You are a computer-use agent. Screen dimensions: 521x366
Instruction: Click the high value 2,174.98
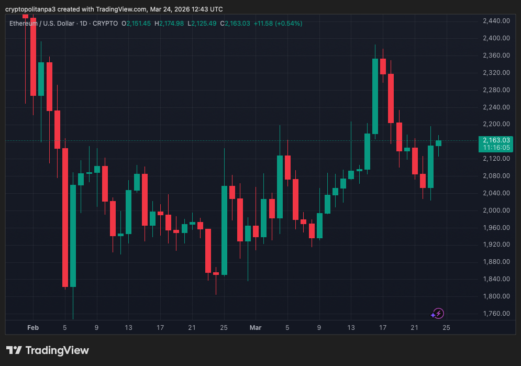[172, 24]
